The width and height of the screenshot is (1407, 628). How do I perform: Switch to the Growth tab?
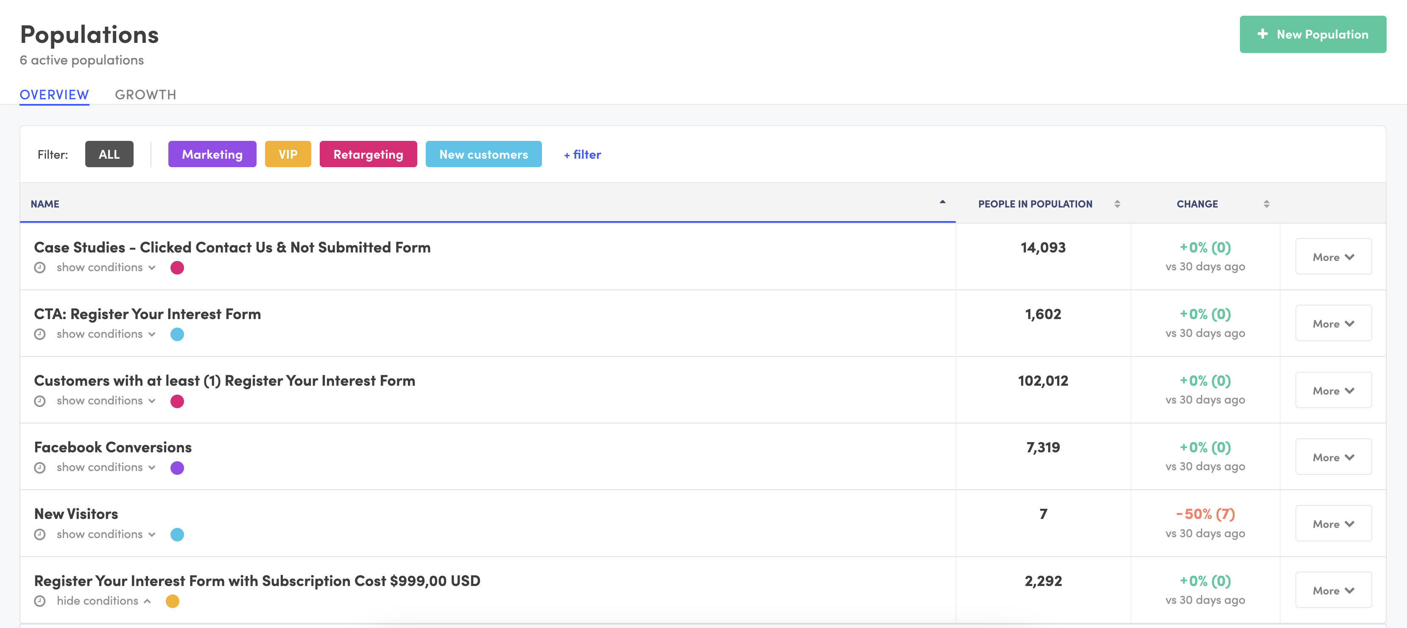click(x=145, y=94)
